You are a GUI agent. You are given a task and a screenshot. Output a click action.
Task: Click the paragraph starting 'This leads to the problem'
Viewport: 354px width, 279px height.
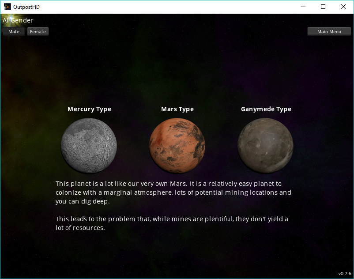[x=172, y=223]
